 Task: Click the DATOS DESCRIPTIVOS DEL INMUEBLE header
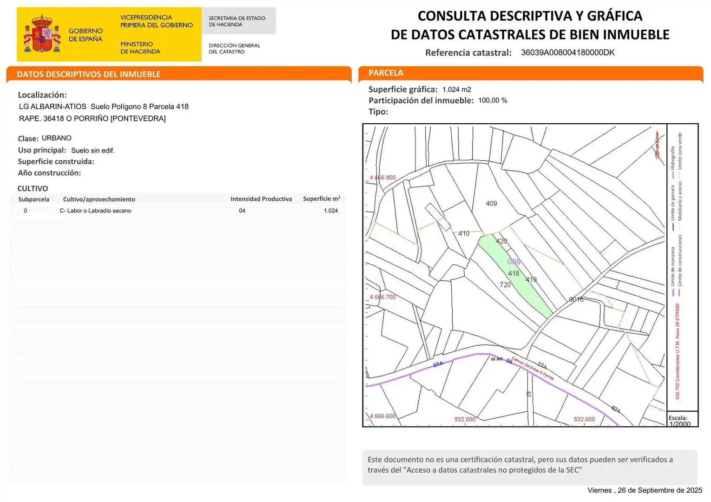[88, 74]
